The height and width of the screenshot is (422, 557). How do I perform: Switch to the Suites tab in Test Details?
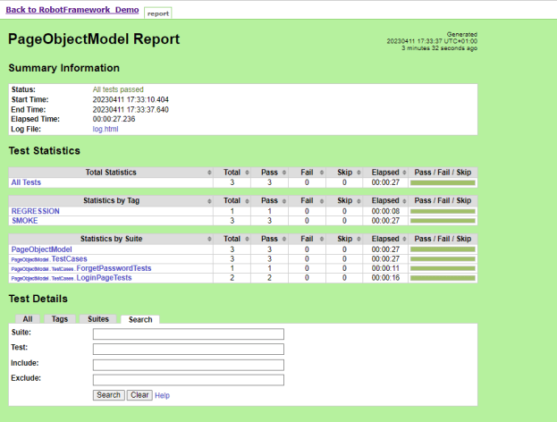pyautogui.click(x=98, y=319)
